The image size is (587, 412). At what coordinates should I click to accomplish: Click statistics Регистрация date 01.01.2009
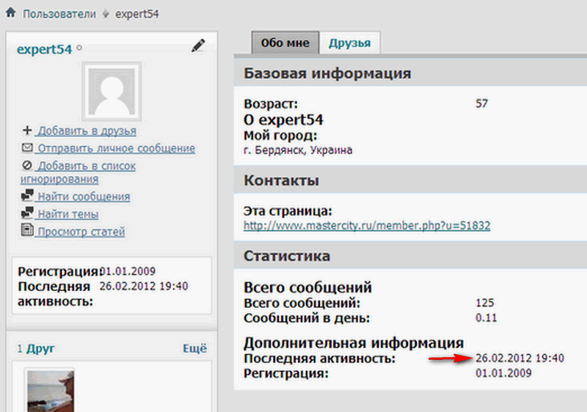click(x=503, y=373)
